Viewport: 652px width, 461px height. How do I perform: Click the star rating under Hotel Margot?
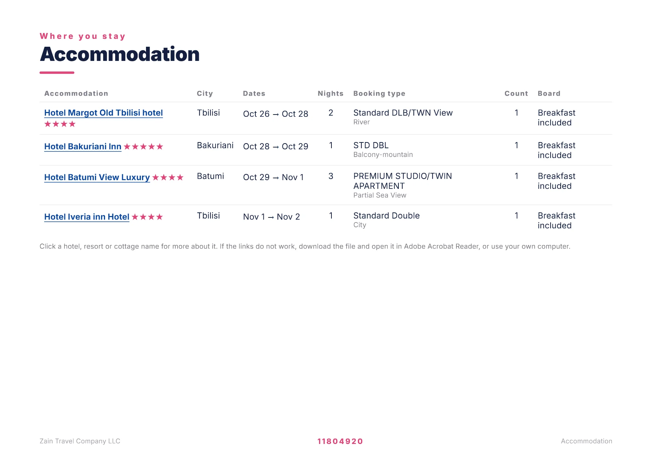click(60, 124)
